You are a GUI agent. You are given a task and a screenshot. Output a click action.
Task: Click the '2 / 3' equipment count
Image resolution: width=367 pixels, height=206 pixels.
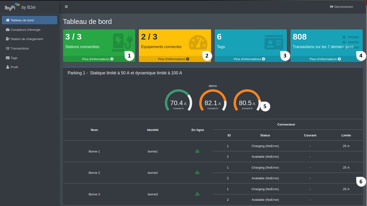[x=149, y=37]
